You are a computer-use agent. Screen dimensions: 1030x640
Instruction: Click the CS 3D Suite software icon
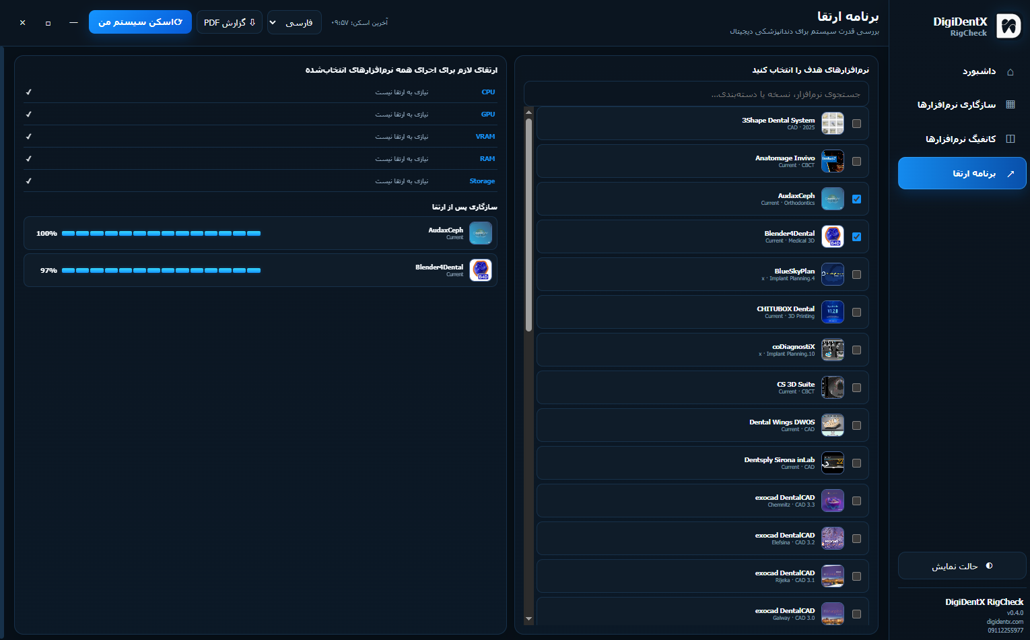pyautogui.click(x=833, y=387)
